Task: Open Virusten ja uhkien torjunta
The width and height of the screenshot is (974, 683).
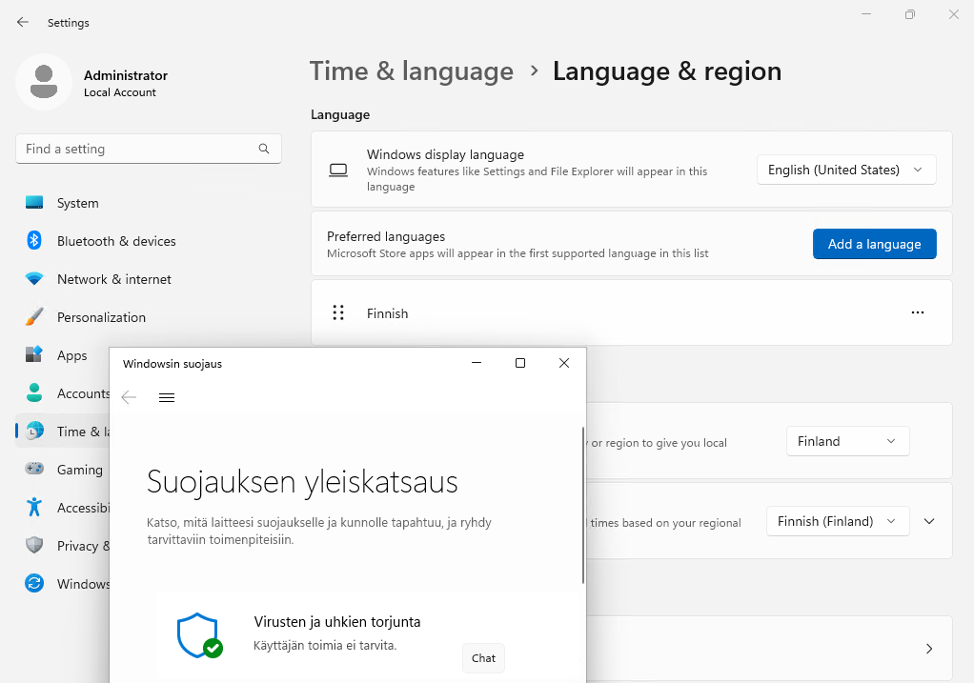Action: pyautogui.click(x=337, y=622)
